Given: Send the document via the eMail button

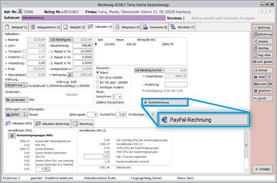Looking at the screenshot, I should point(259,77).
